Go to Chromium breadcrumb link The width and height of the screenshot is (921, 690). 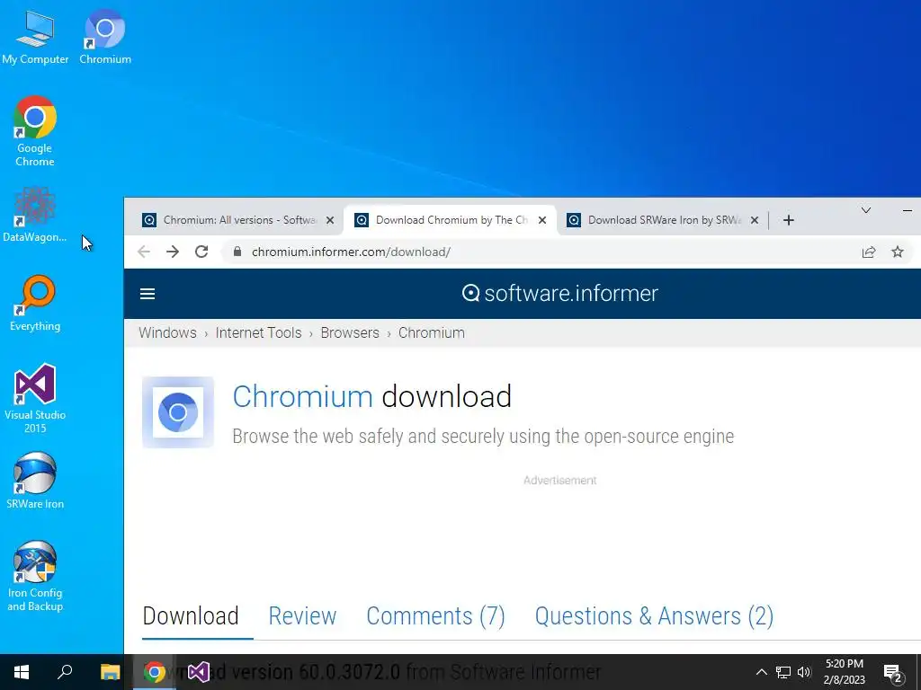click(x=431, y=332)
